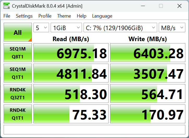The width and height of the screenshot is (189, 138).
Task: Run all benchmarks with the All button
Action: point(18,32)
